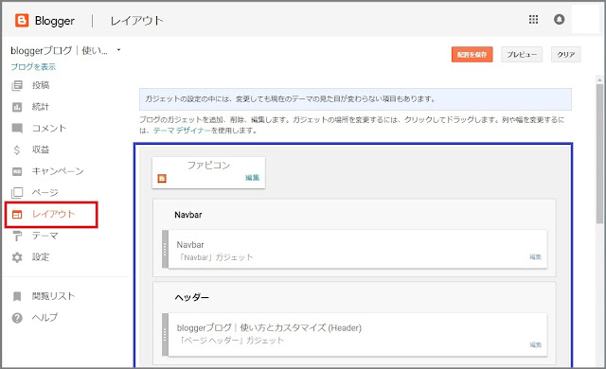The image size is (606, 369).
Task: Click the レイアウト page title in header
Action: coord(136,21)
